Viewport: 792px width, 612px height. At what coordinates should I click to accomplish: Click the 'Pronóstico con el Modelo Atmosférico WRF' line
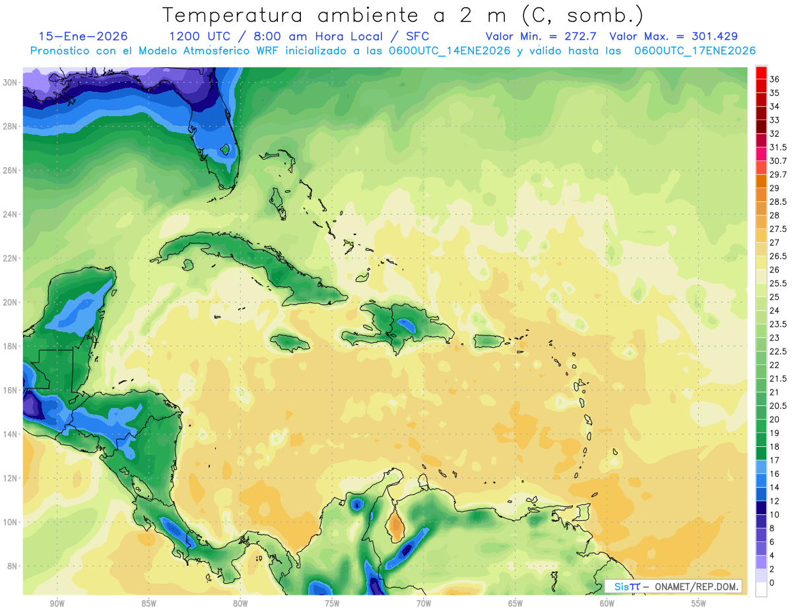155,51
